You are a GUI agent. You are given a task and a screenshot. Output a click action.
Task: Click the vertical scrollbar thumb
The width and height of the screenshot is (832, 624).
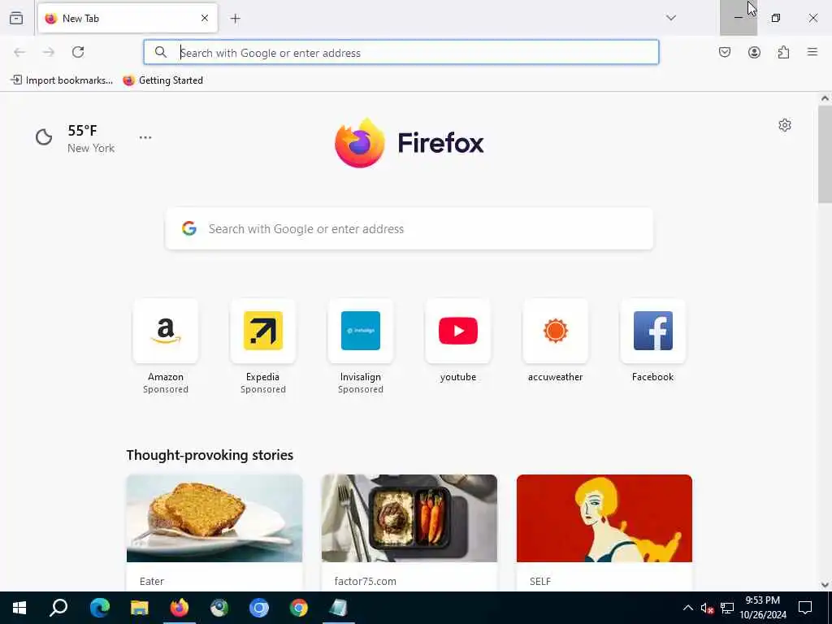click(x=825, y=154)
